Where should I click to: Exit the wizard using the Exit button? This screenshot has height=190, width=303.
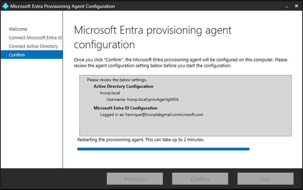tap(265, 179)
